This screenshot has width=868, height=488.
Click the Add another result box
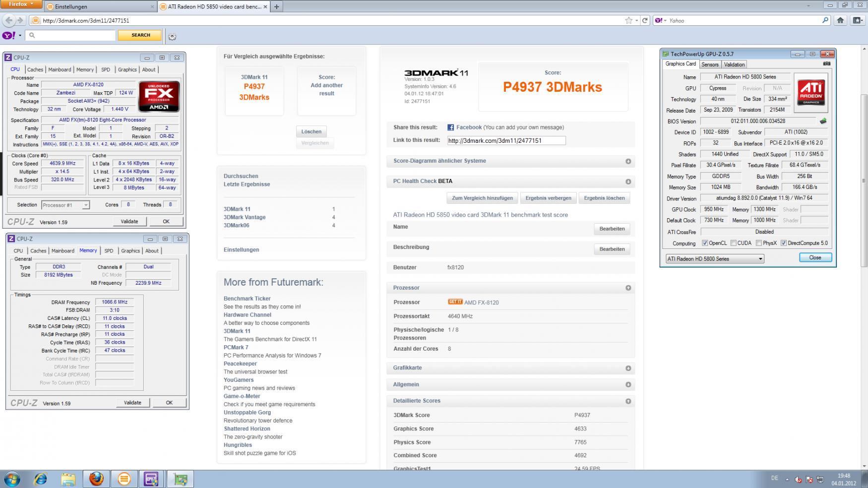tap(326, 91)
